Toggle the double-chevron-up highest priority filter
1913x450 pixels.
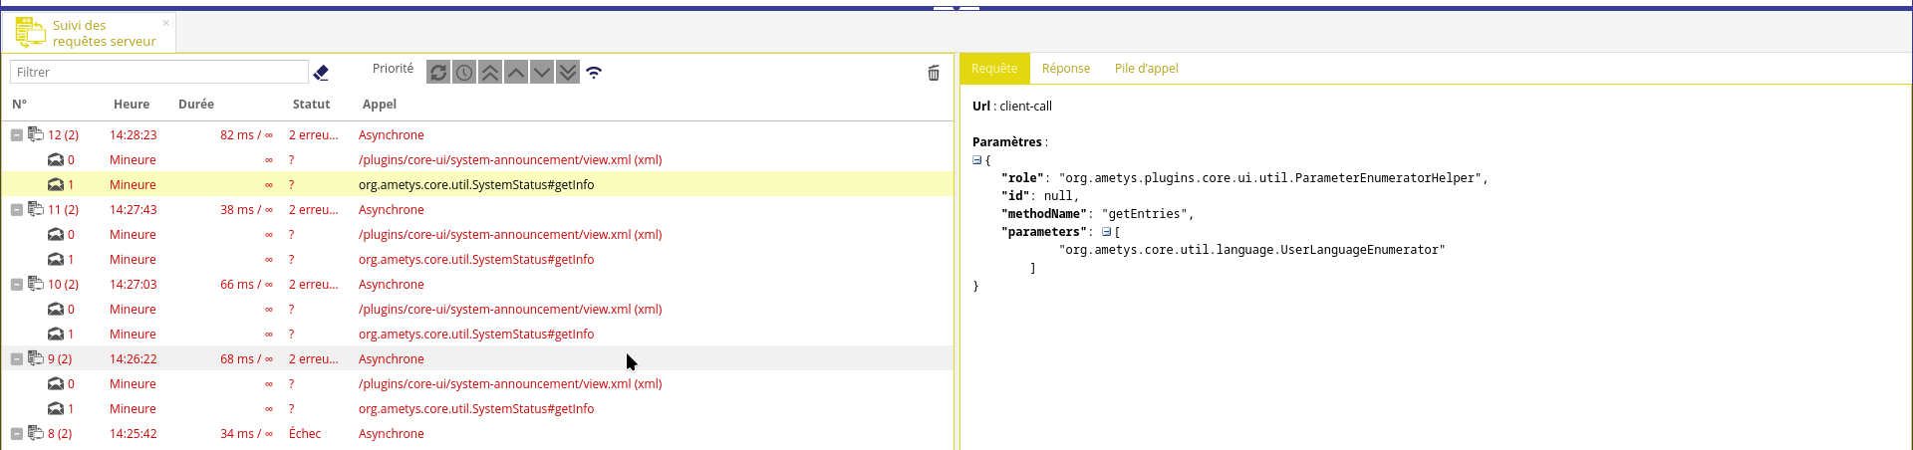coord(490,73)
